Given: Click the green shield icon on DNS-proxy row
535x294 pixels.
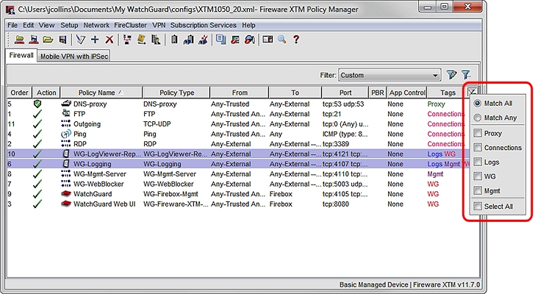Looking at the screenshot, I should [x=37, y=104].
